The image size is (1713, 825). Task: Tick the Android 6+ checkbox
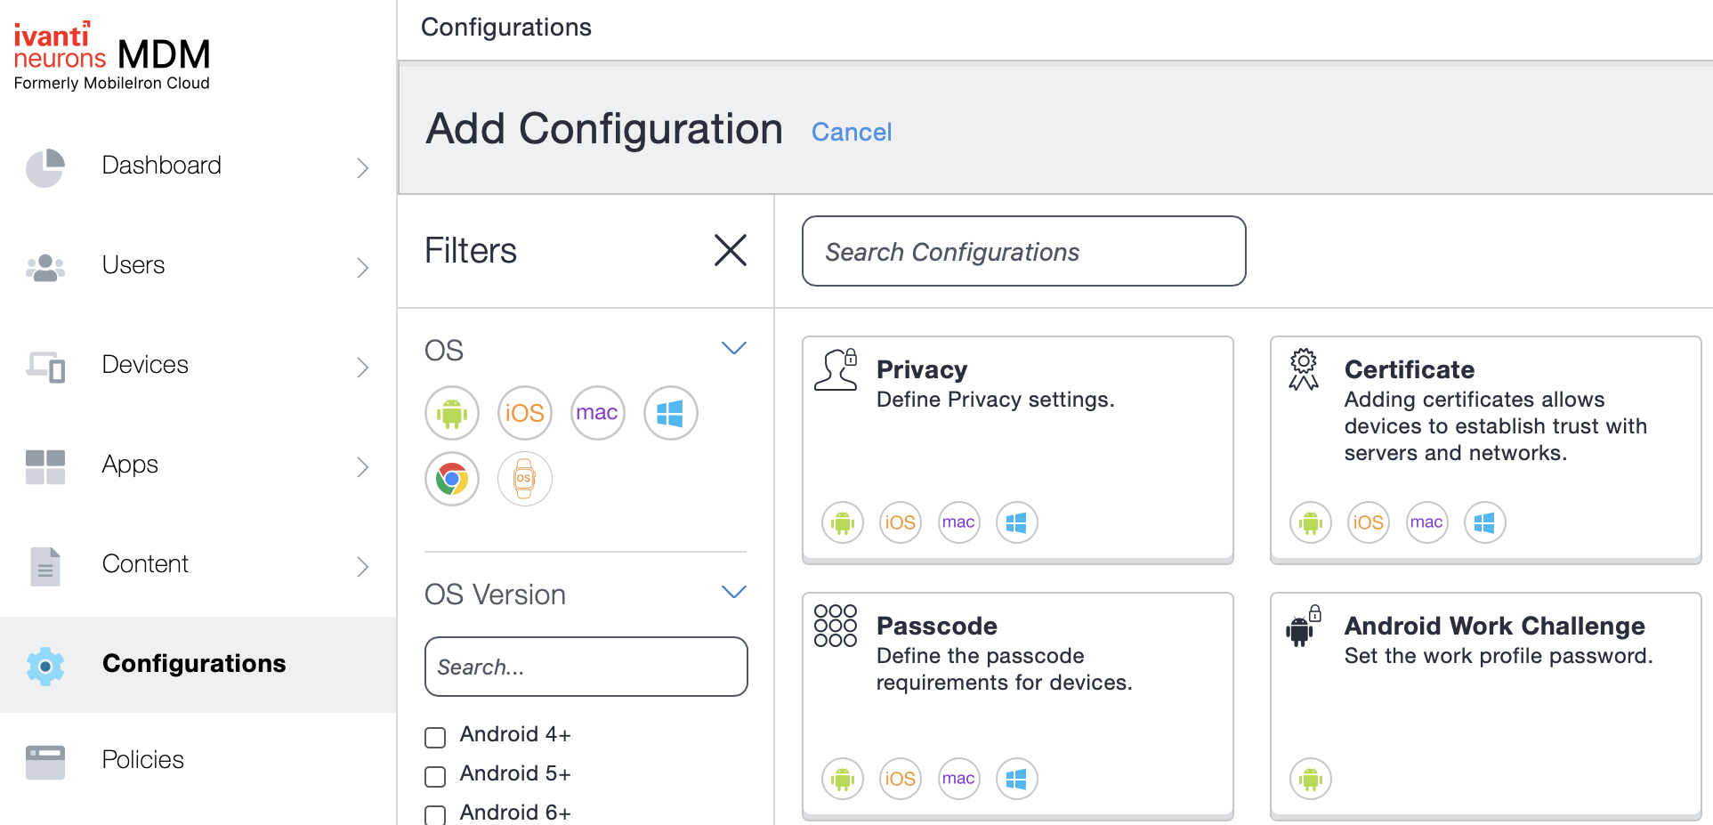[x=435, y=814]
